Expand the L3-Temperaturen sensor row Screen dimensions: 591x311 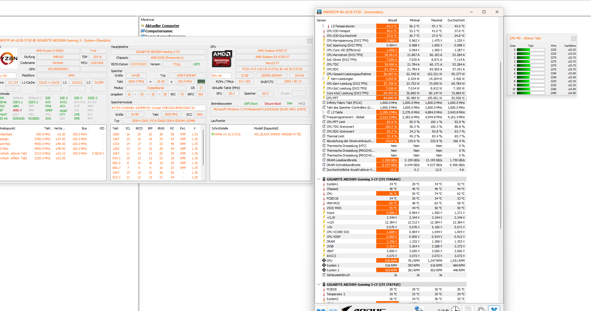coord(323,26)
